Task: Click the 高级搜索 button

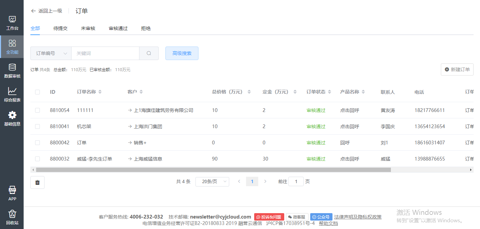Action: coord(182,53)
